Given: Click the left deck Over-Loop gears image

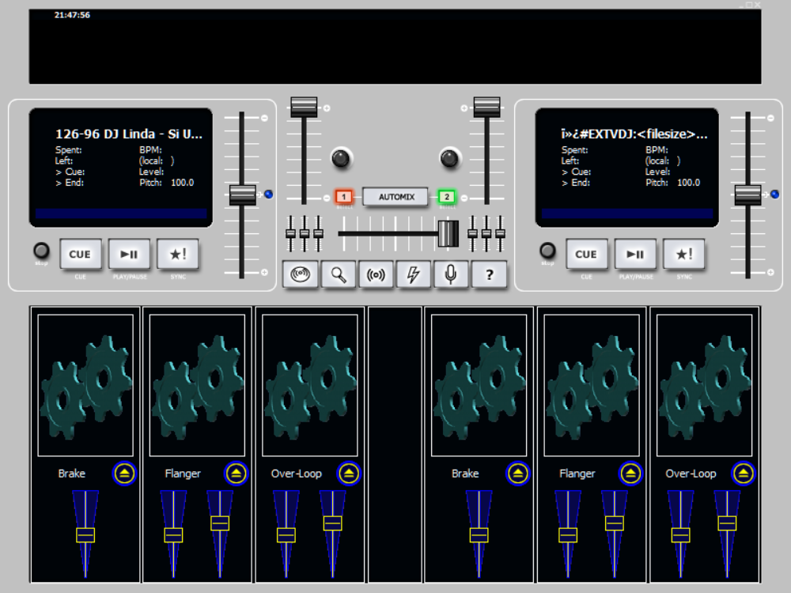Looking at the screenshot, I should pyautogui.click(x=310, y=386).
